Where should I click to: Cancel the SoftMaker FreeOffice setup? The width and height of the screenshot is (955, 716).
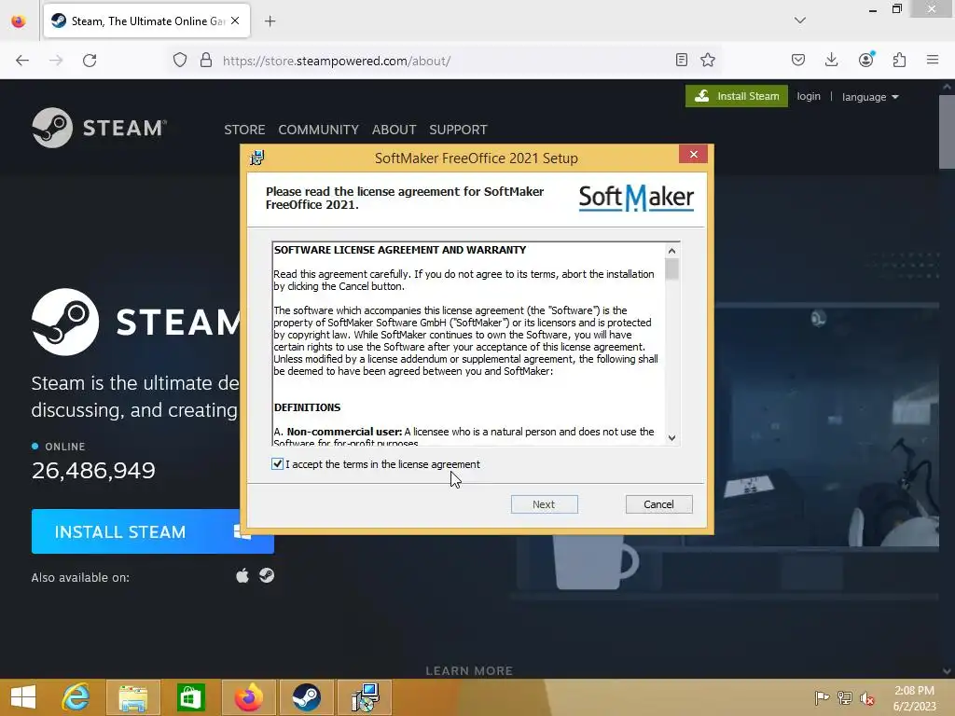tap(658, 504)
